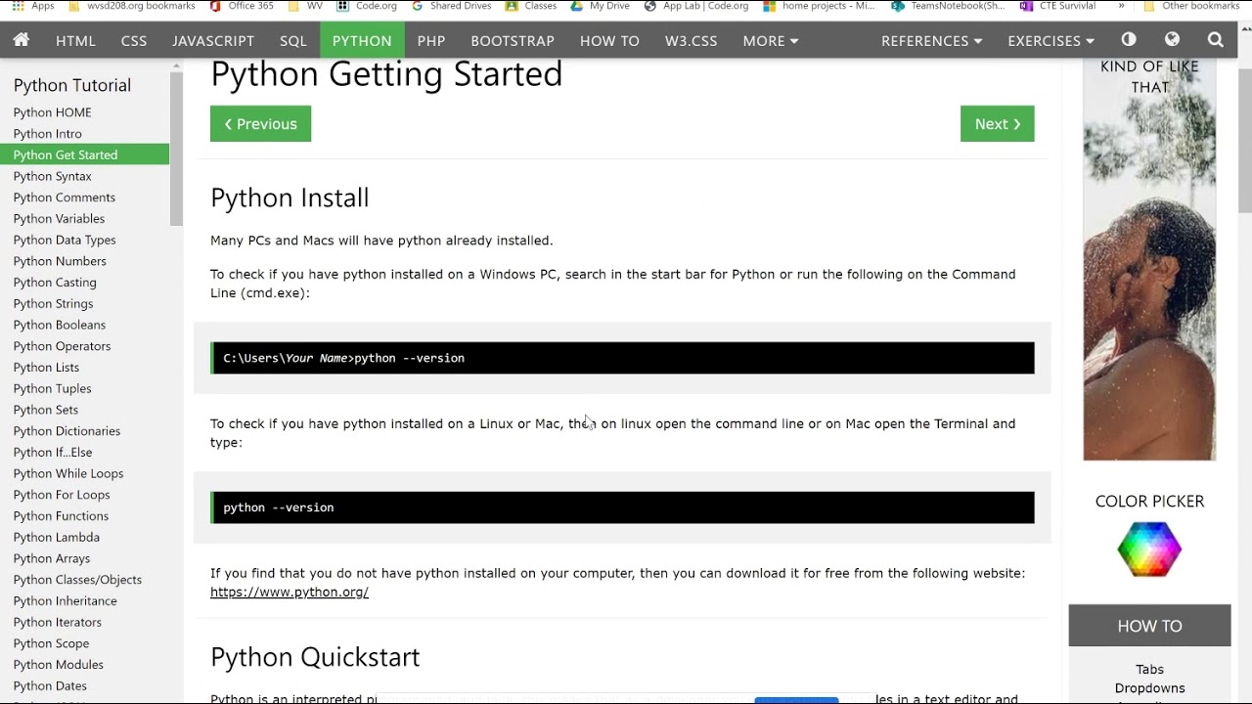
Task: Open Python For Loops in sidebar
Action: pos(62,495)
